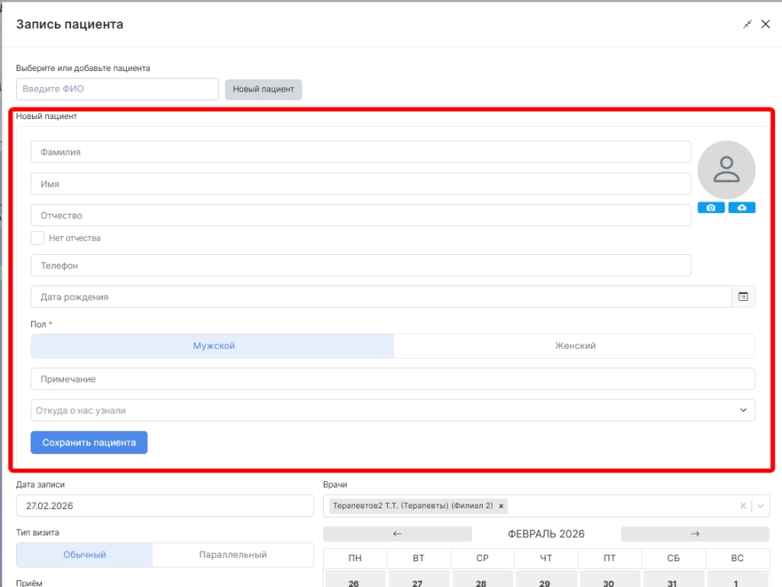Focus the 'Введите ФИО' search field

click(x=117, y=89)
